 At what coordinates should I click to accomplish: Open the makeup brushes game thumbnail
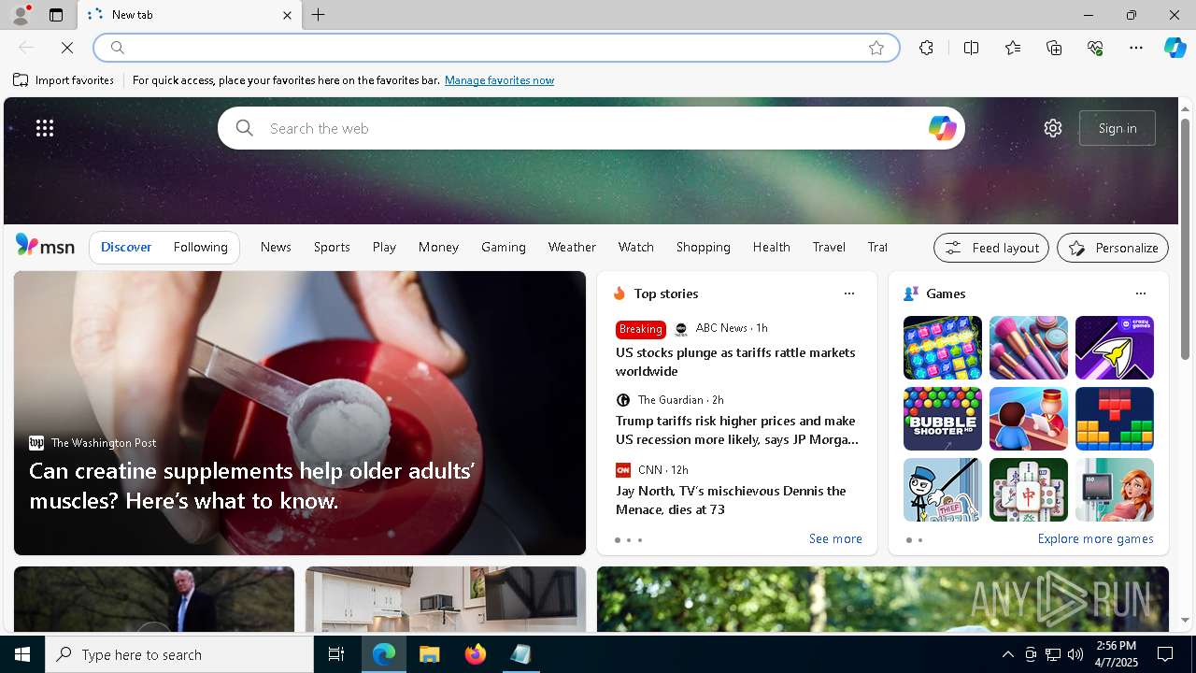1028,348
